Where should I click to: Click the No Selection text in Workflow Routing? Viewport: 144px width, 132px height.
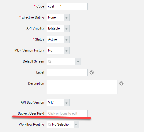[x=61, y=124]
